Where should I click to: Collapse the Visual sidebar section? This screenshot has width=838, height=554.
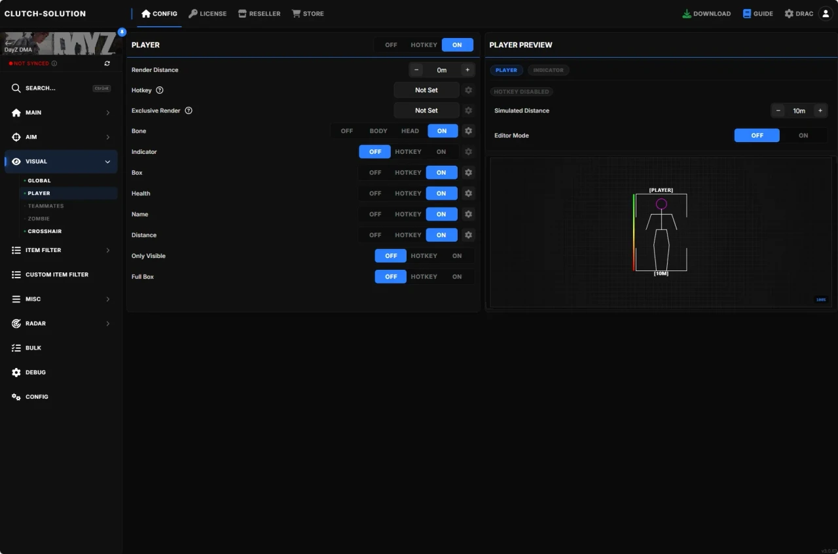click(61, 162)
